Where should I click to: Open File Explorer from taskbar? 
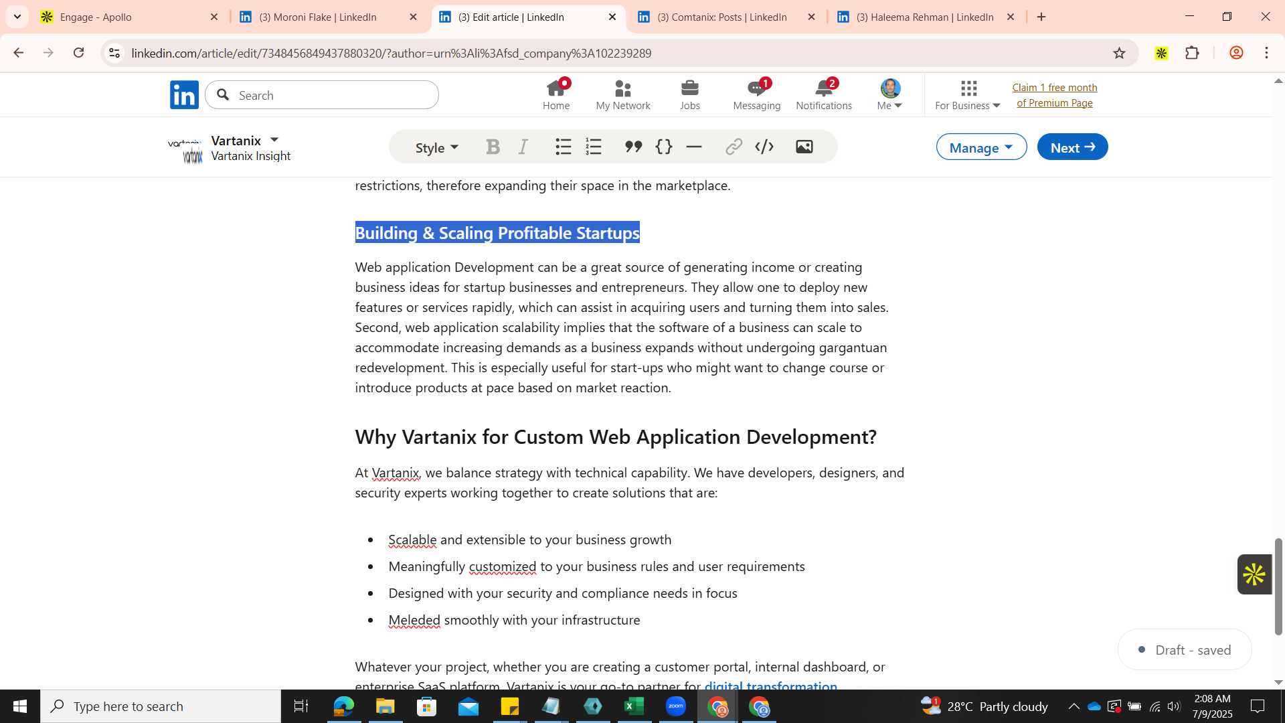click(x=385, y=706)
